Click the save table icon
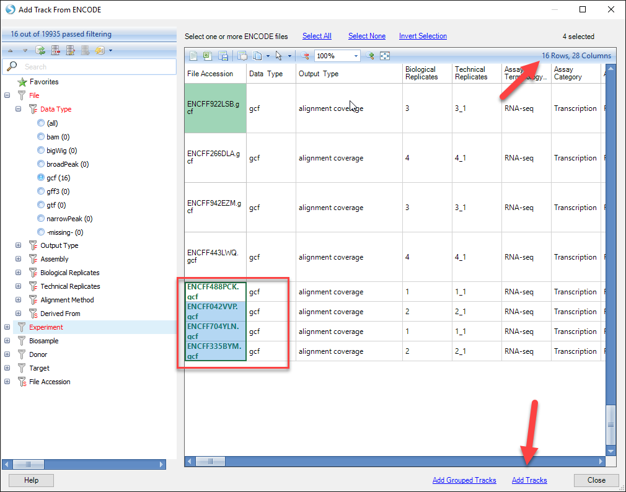The height and width of the screenshot is (492, 626). 223,56
